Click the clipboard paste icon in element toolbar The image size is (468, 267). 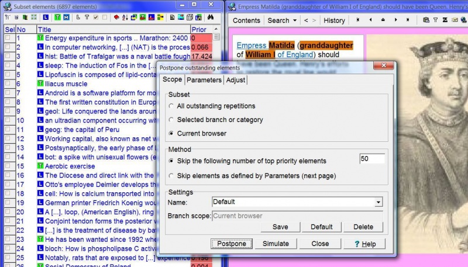point(426,20)
